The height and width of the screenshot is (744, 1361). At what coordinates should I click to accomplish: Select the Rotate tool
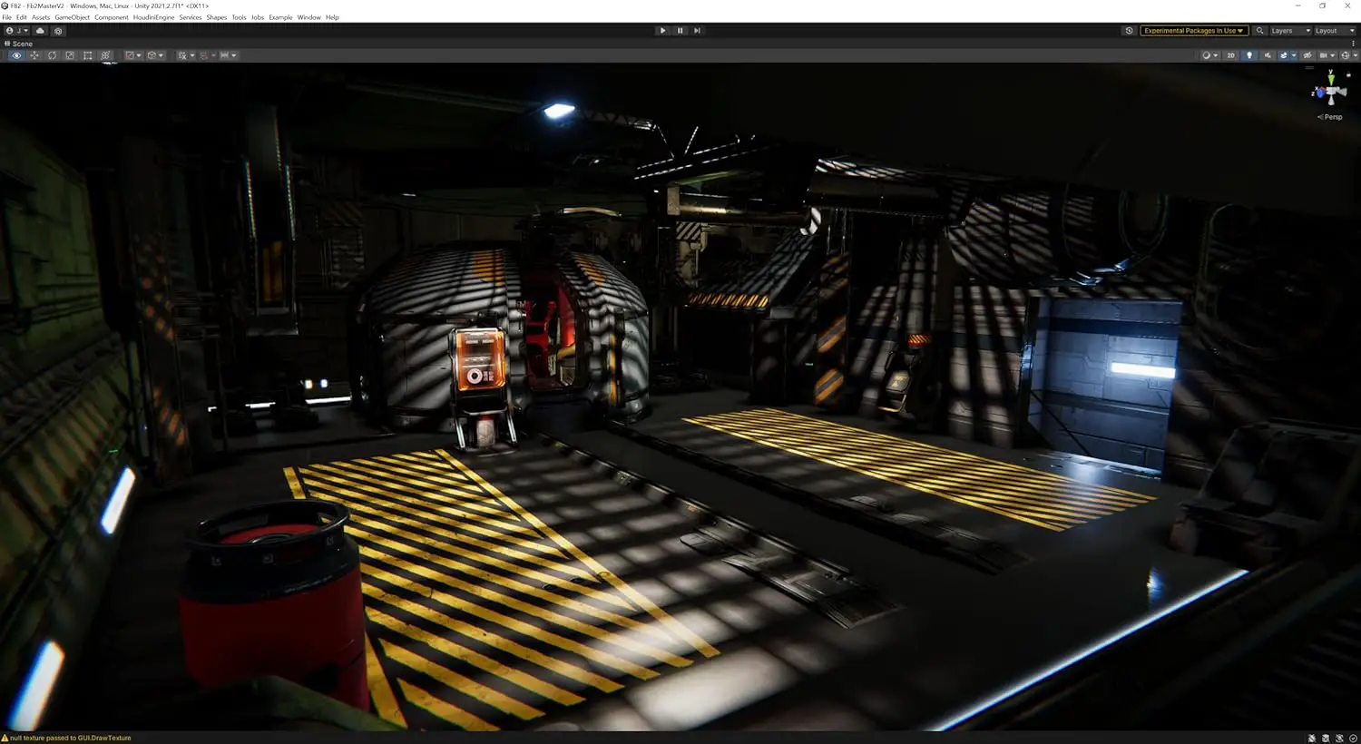pos(52,55)
